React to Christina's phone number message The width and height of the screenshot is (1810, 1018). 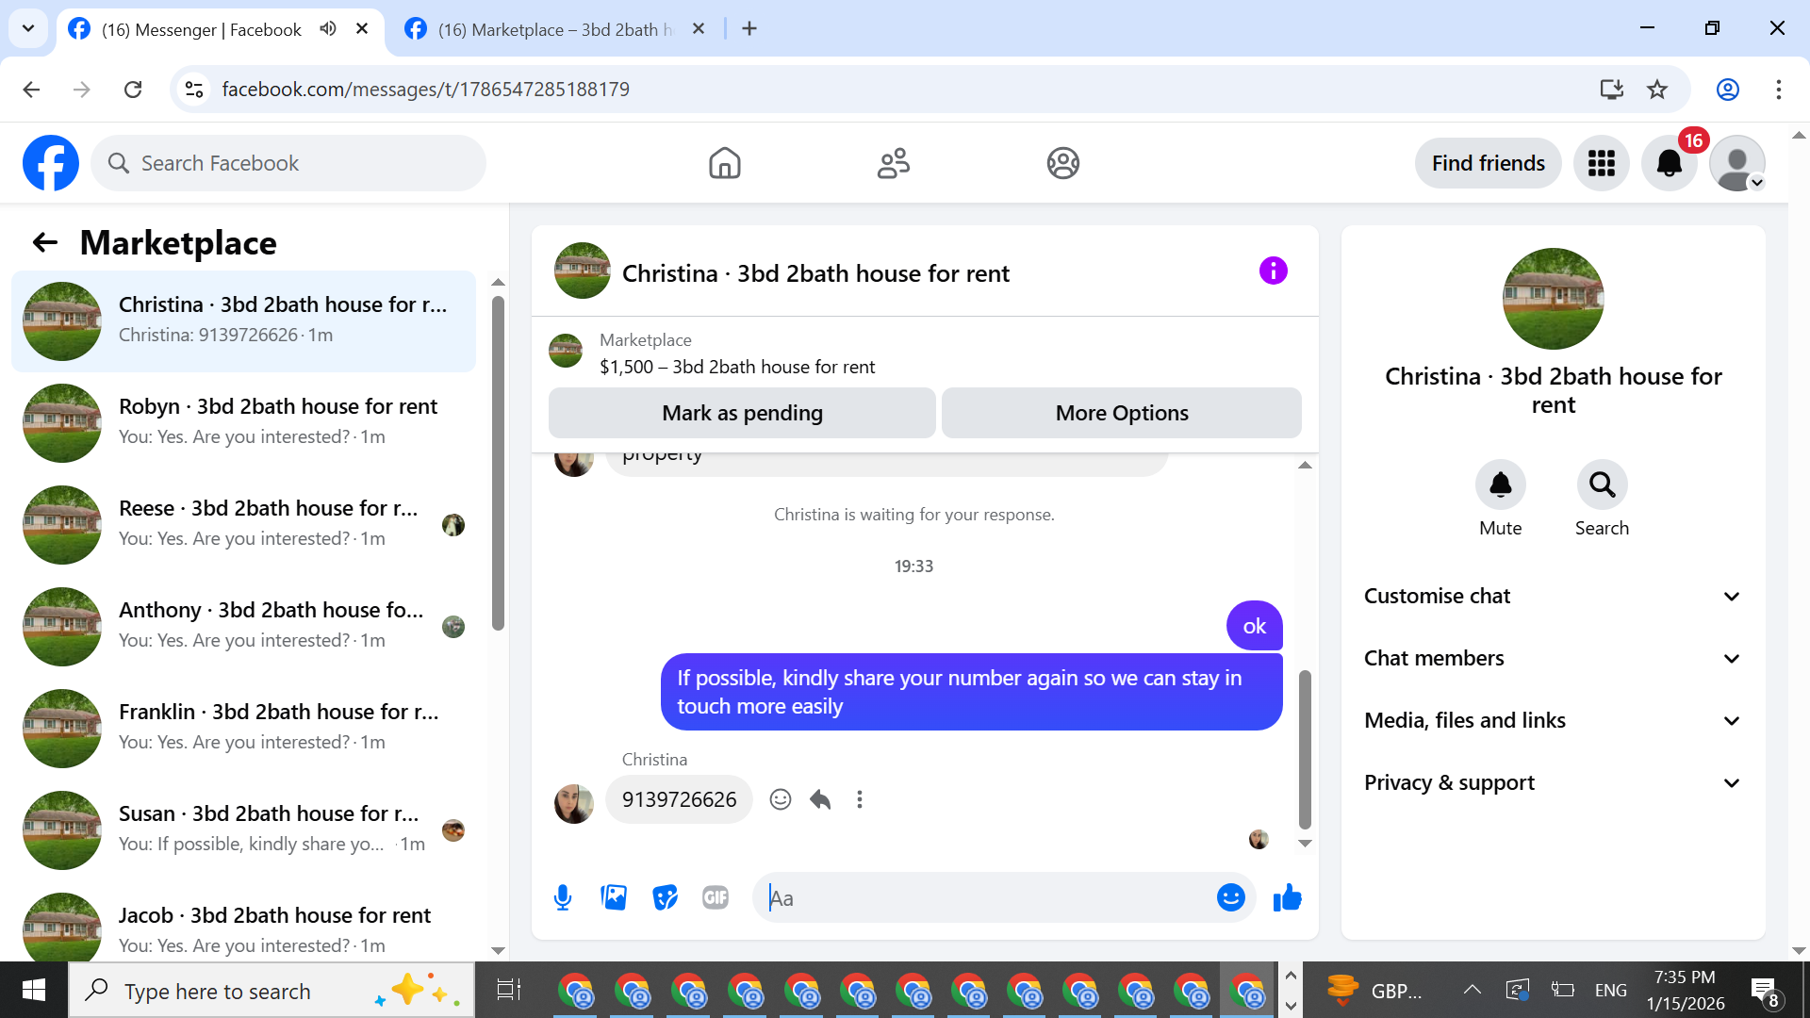click(780, 799)
